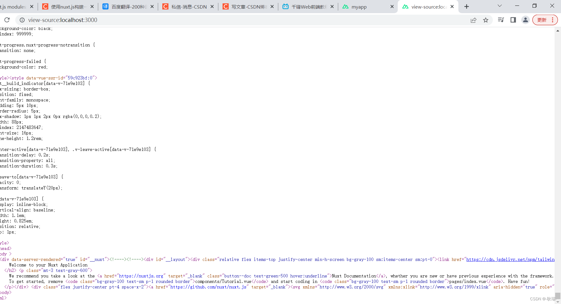
Task: Close the view-source:localhost tab
Action: pyautogui.click(x=452, y=7)
